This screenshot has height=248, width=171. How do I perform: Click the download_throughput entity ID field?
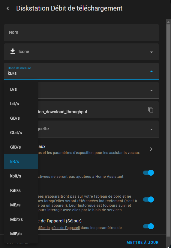81,110
